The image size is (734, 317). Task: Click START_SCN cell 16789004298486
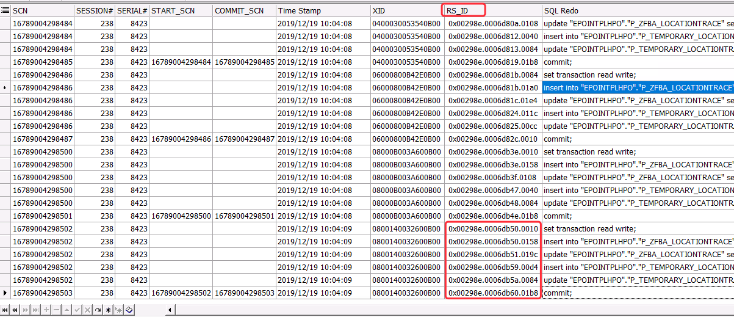tap(181, 139)
